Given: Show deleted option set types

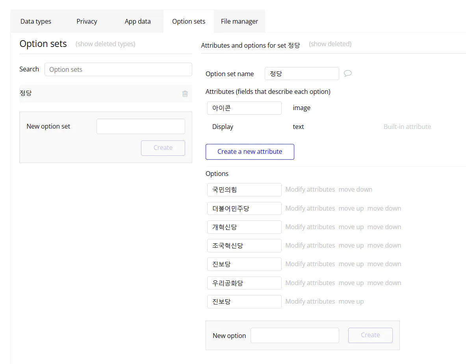Looking at the screenshot, I should click(x=105, y=44).
